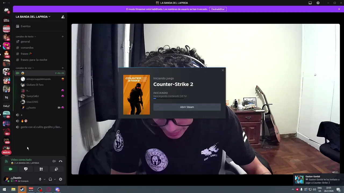This screenshot has width=344, height=193.
Task: Toggle camera off with green video button
Action: point(10,169)
